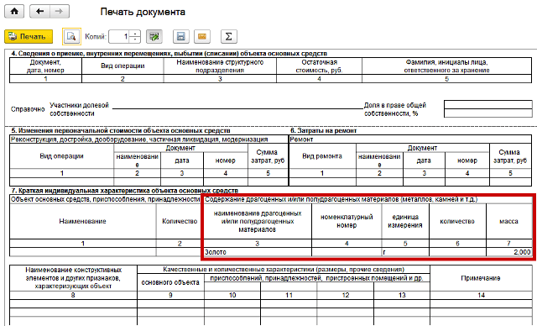Click the yellow Печать button
Image resolution: width=537 pixels, height=326 pixels.
tap(29, 36)
